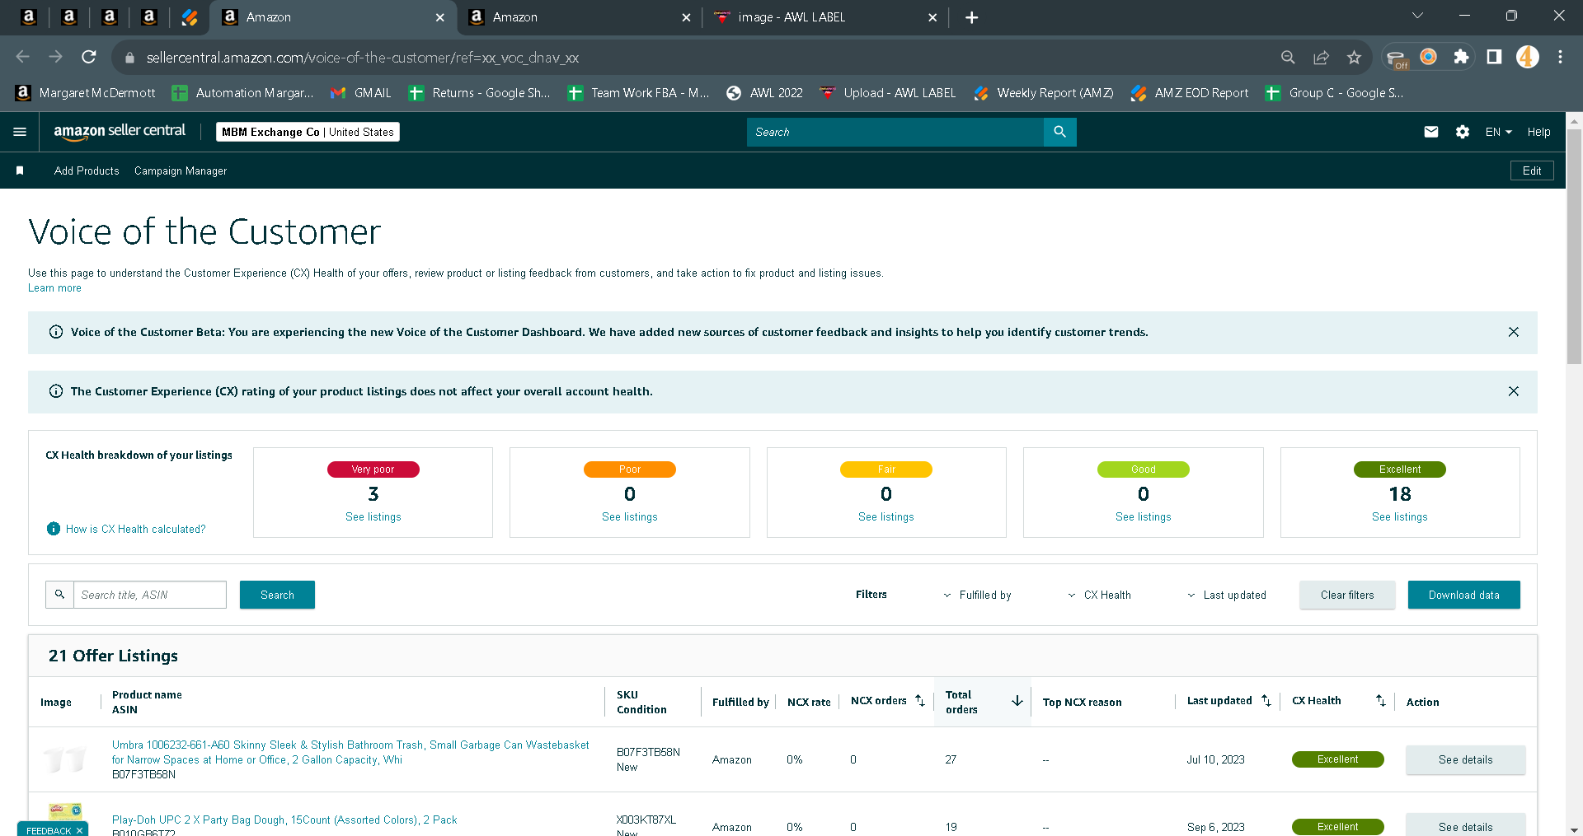This screenshot has height=836, width=1583.
Task: Open the browser zoom magnifier icon
Action: (1288, 57)
